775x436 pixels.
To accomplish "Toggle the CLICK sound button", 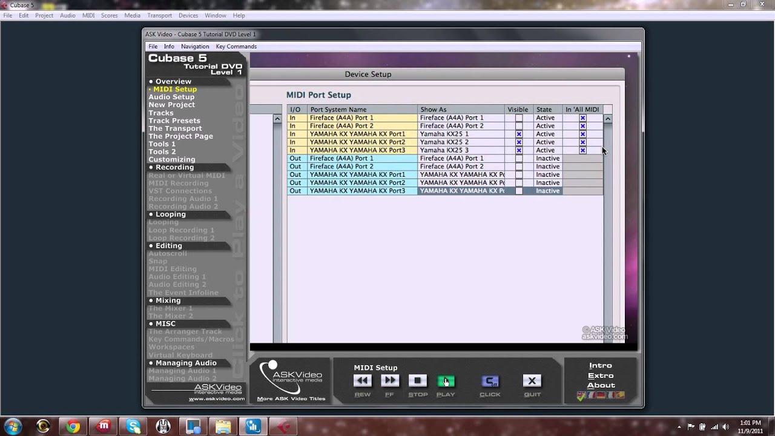I will coord(490,381).
